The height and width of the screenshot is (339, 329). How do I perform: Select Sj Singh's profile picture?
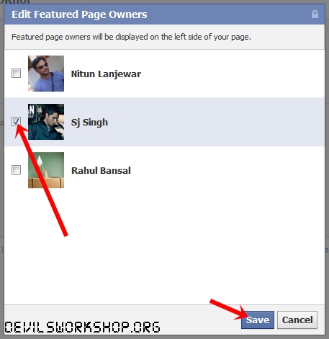(46, 122)
